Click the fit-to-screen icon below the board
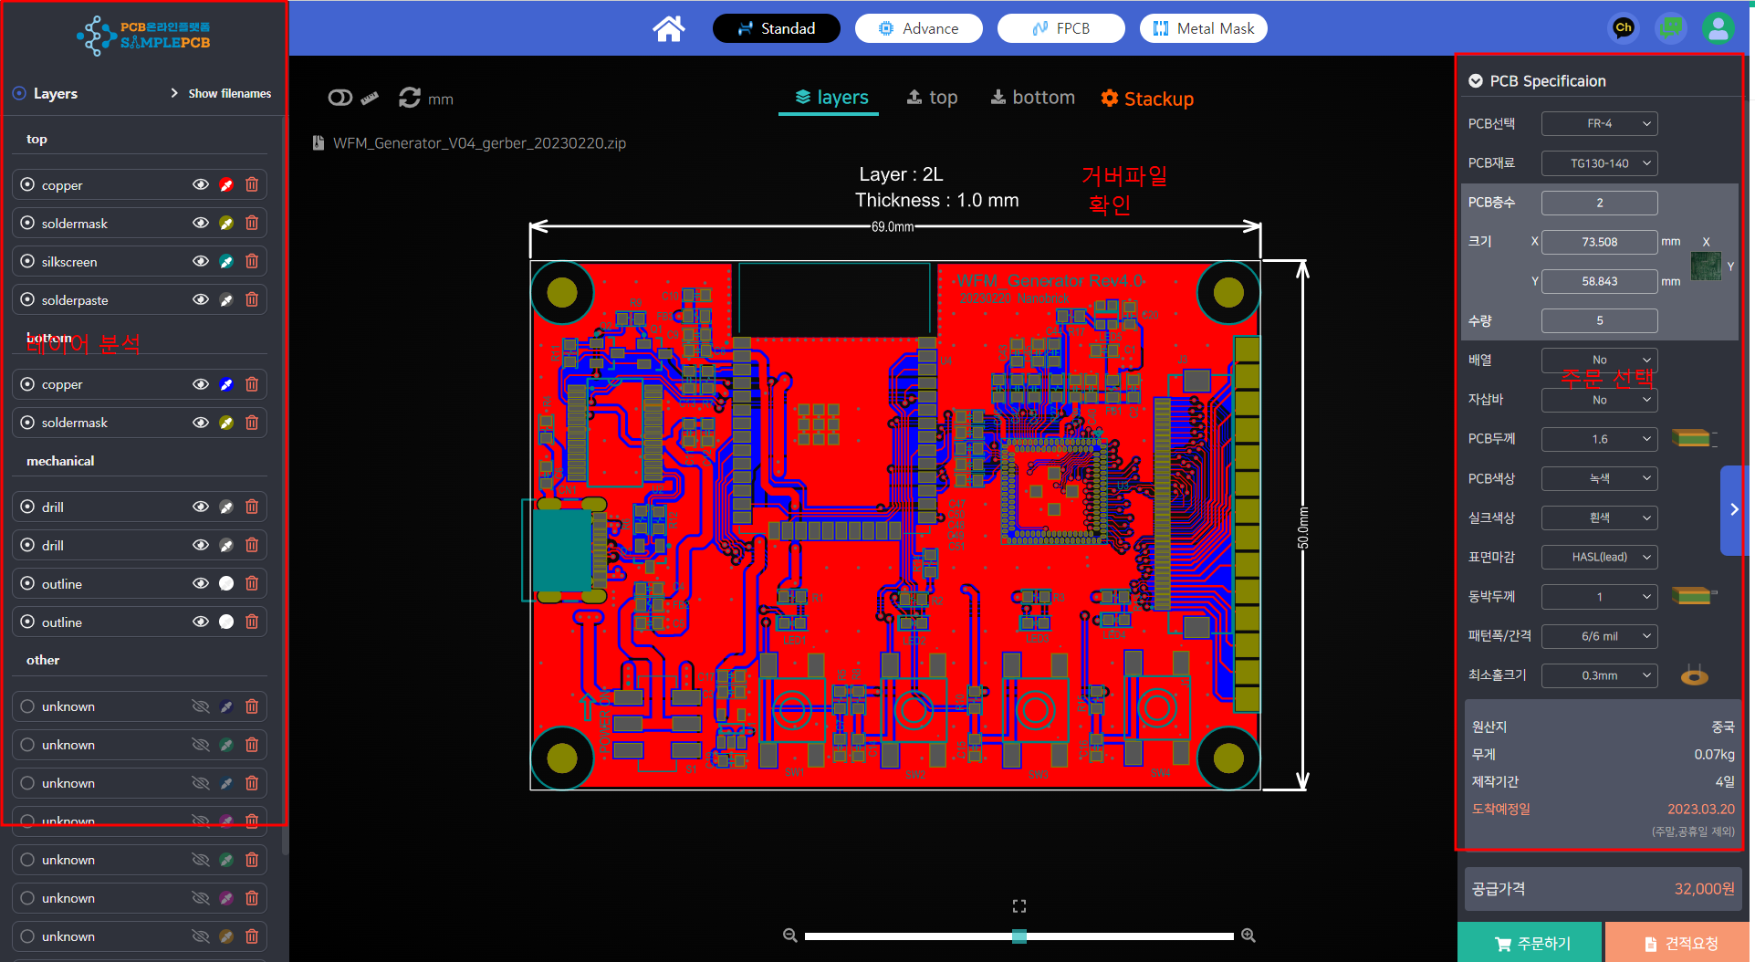1755x962 pixels. coord(1019,905)
